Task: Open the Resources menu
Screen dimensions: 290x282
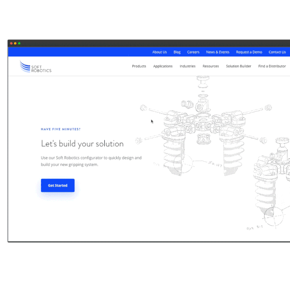Action: coord(211,66)
